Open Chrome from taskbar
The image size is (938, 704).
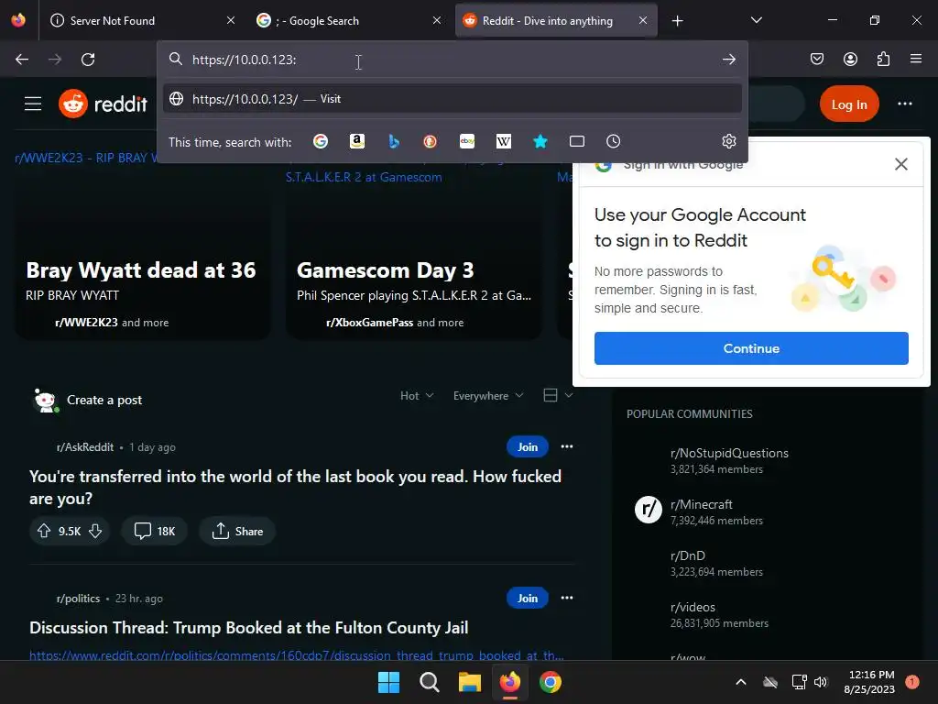pyautogui.click(x=551, y=682)
